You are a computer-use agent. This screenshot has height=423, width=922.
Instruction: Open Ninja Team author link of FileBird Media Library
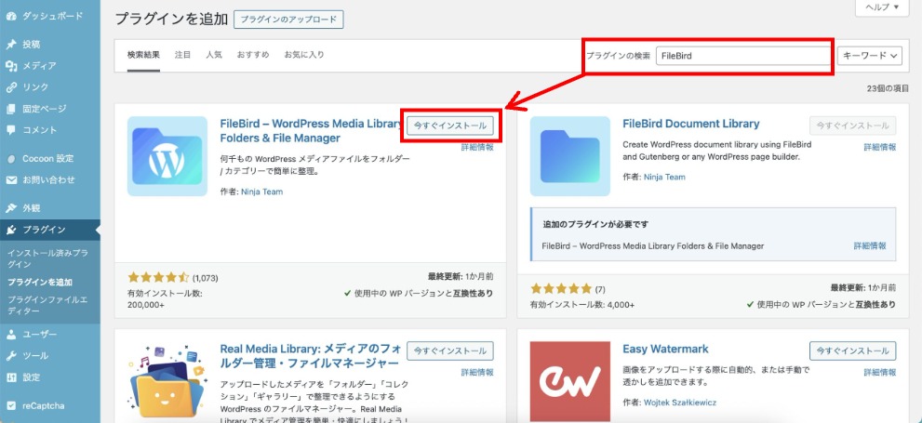point(261,192)
